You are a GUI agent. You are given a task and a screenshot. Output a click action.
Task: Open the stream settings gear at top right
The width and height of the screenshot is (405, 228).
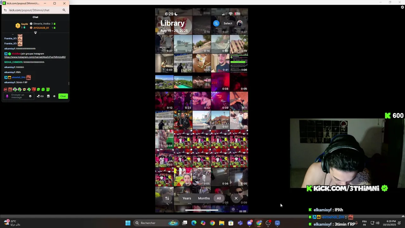(402, 7)
